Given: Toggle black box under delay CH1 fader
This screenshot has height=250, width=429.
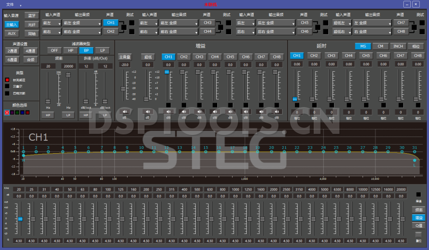Looking at the screenshot, I should [297, 105].
